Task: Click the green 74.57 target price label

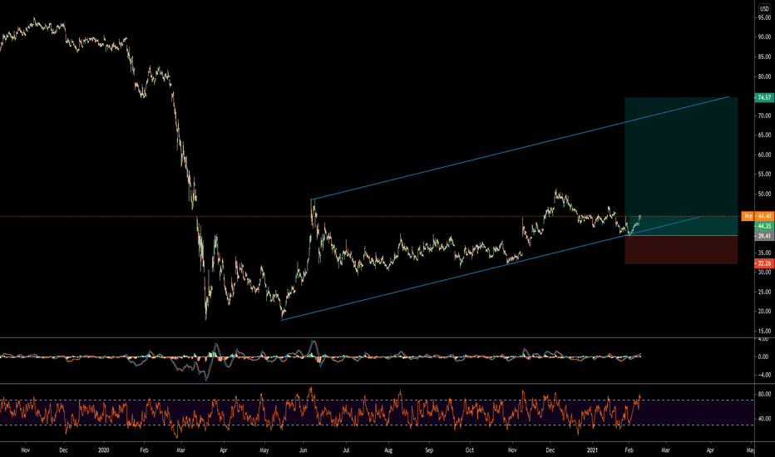Action: 764,97
